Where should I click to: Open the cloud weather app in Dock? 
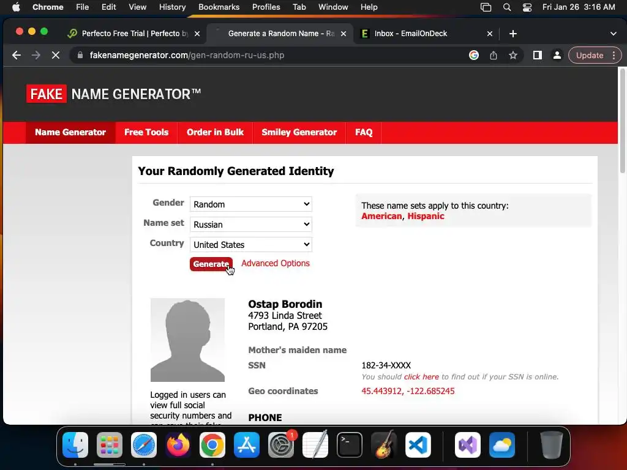(502, 445)
